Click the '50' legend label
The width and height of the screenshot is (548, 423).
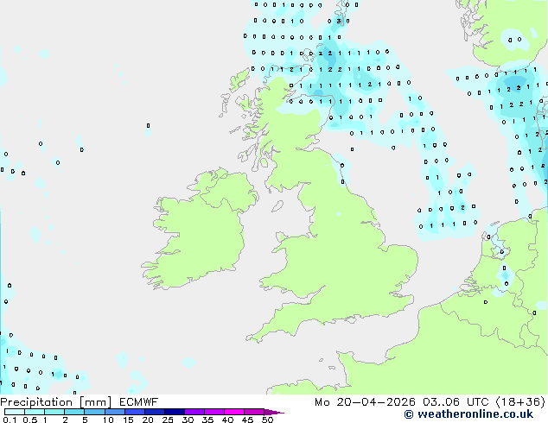267,420
